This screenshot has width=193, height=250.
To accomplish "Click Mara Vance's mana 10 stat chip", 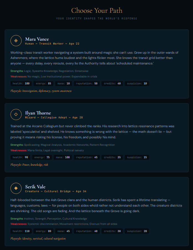I will tap(64, 84).
